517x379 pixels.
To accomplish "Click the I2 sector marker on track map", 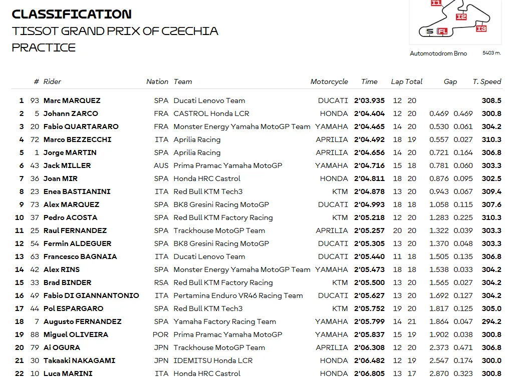I will point(461,17).
